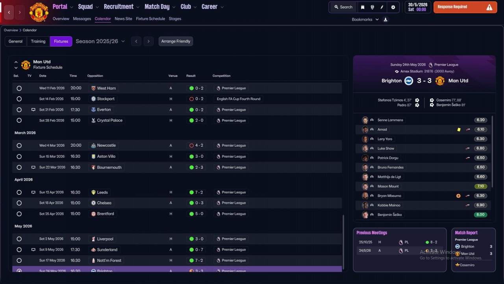Viewport: 504px width, 284px height.
Task: Click Amad's yellow card icon
Action: click(x=459, y=129)
